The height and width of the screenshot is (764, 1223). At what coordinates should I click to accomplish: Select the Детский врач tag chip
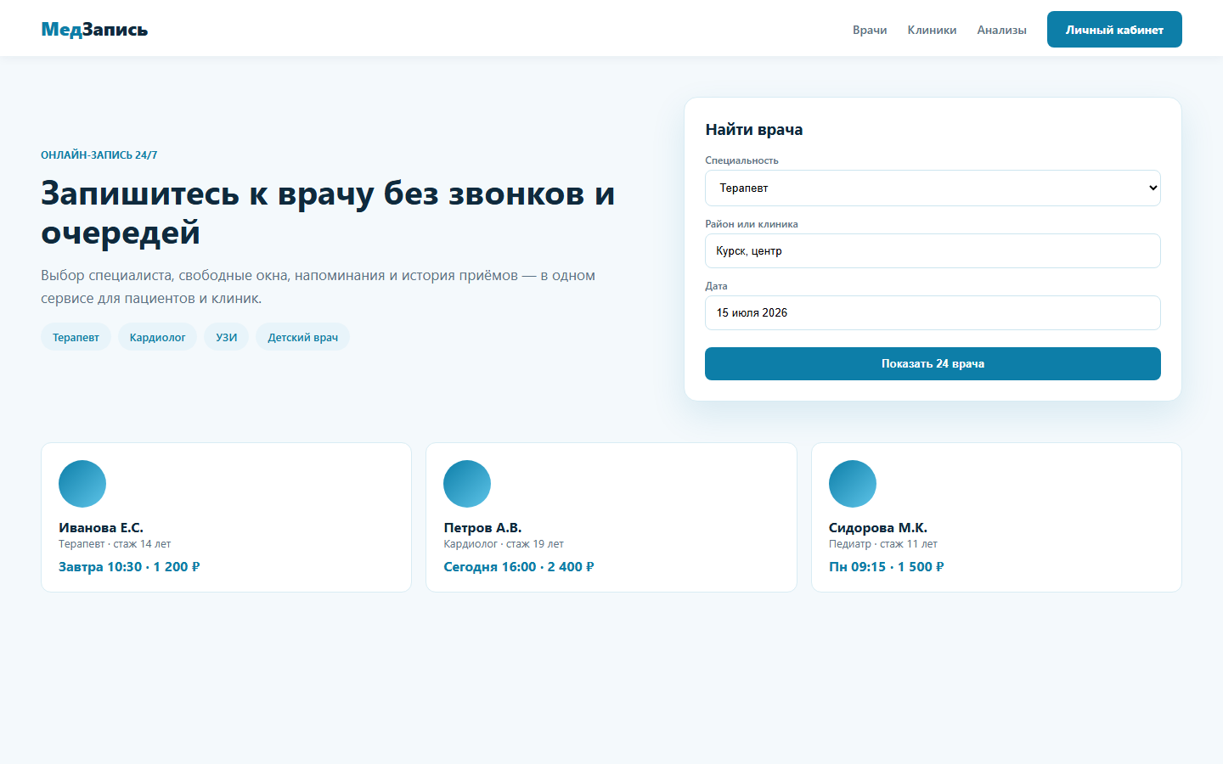(x=302, y=337)
